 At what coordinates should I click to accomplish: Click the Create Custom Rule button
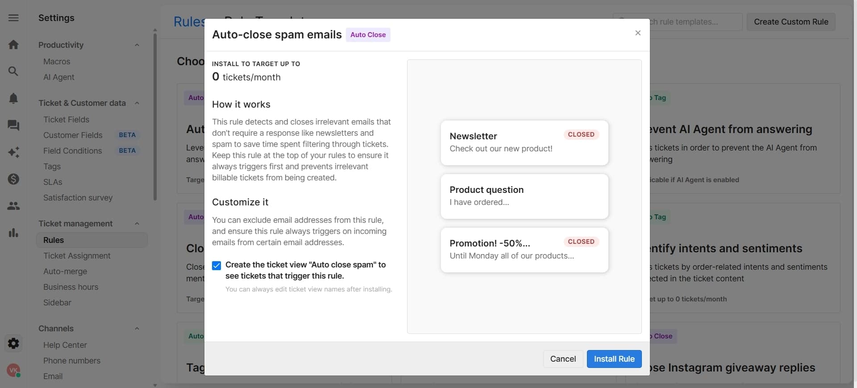(790, 21)
